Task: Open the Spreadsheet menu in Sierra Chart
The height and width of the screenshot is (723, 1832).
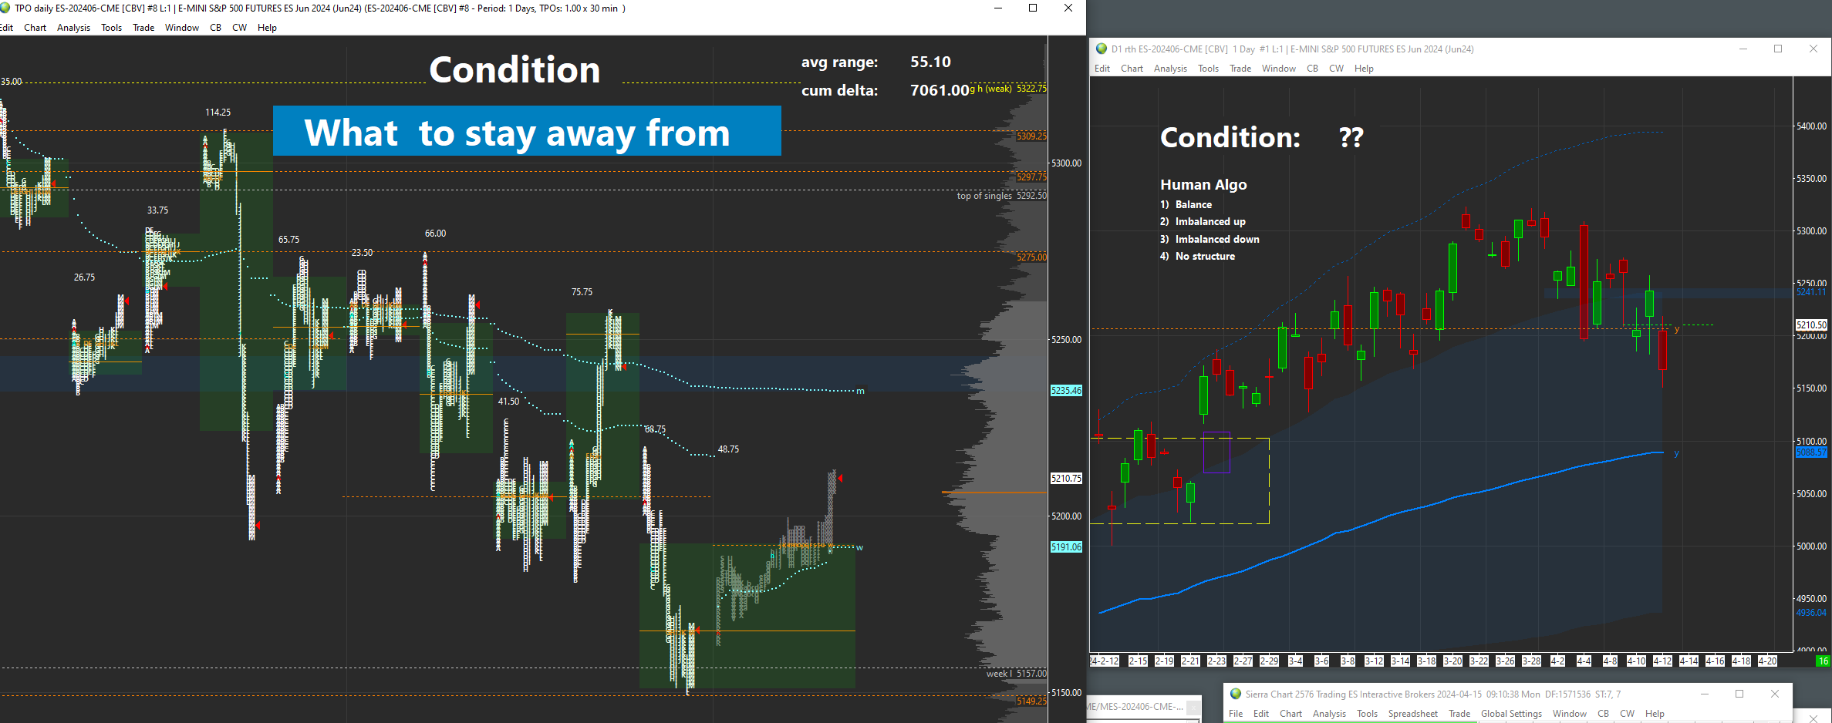Action: (x=1413, y=714)
